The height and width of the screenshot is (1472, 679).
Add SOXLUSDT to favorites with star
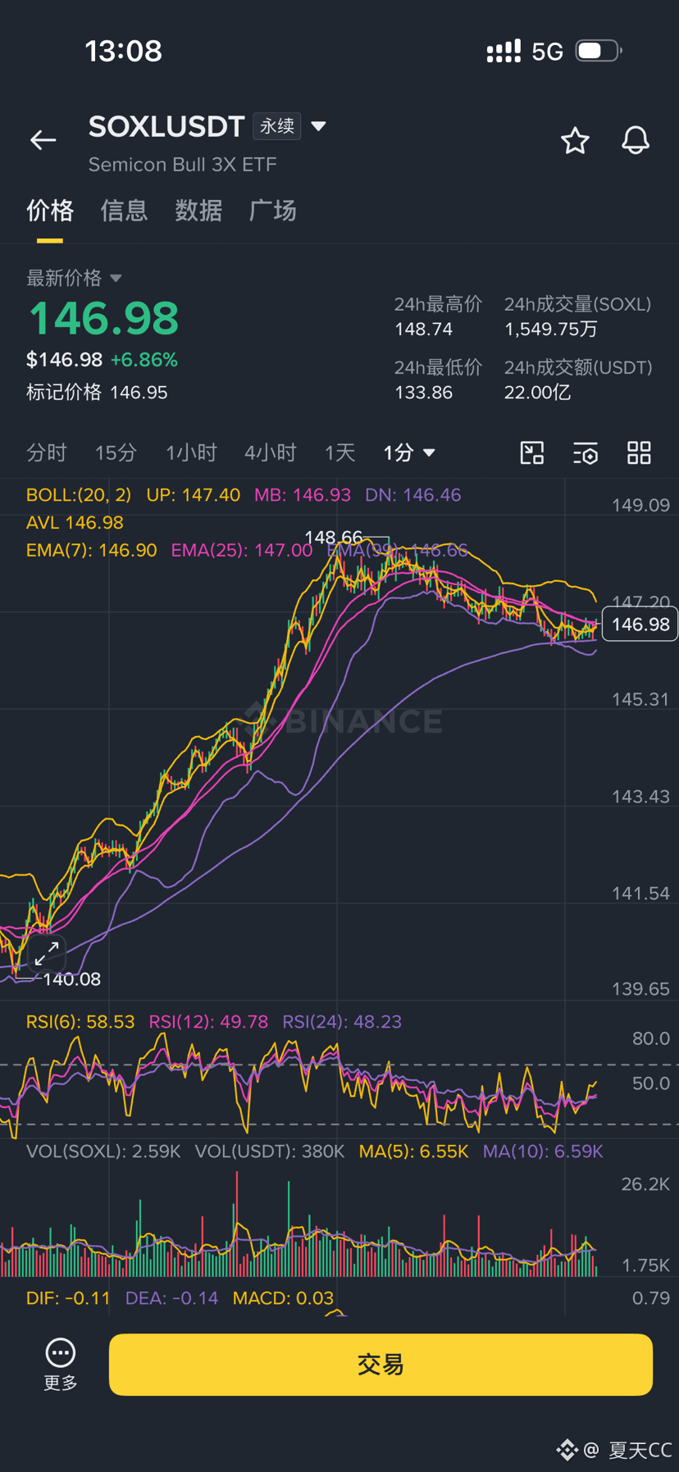click(x=575, y=140)
